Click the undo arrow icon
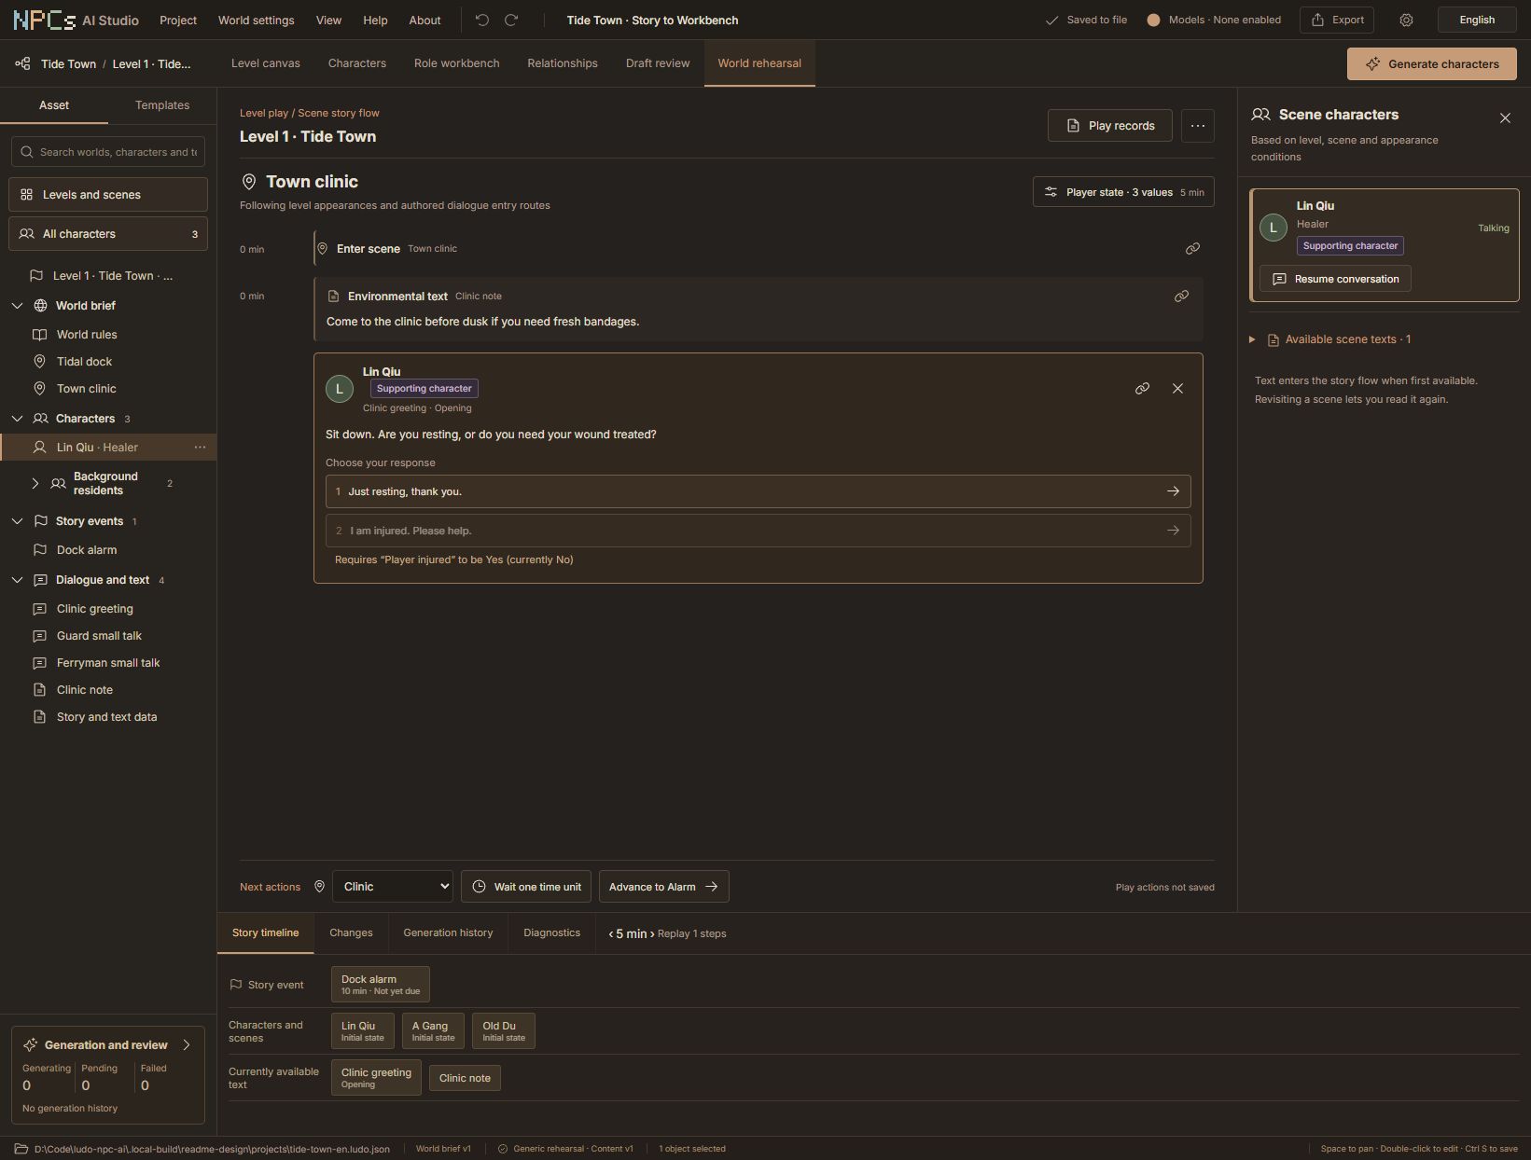This screenshot has height=1160, width=1531. (481, 20)
